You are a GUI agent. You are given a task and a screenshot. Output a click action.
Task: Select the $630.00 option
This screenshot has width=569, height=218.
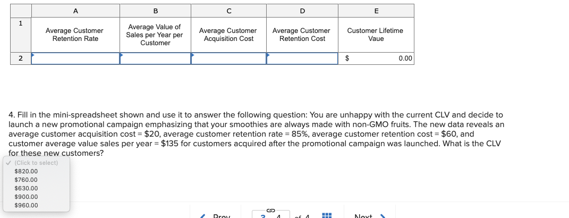[x=26, y=188]
